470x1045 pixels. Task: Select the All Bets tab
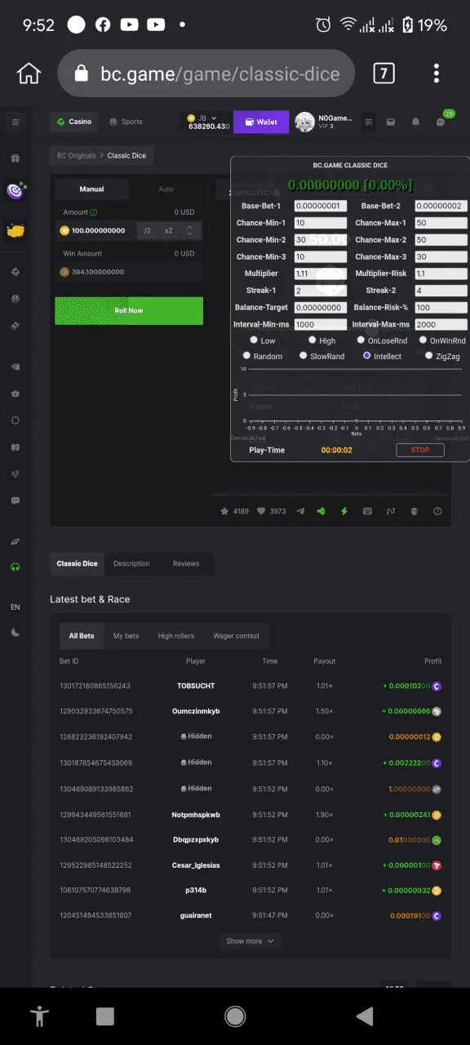(82, 636)
